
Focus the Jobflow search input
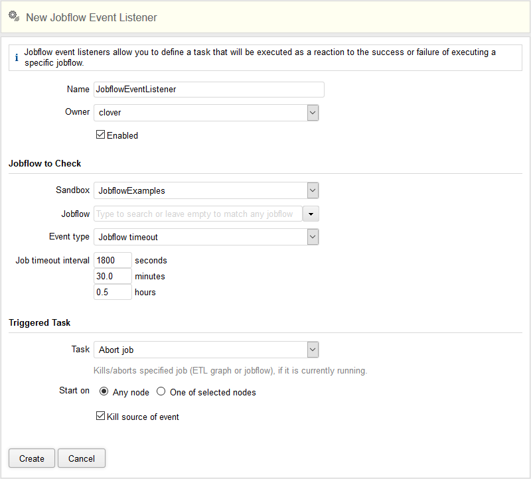[198, 214]
